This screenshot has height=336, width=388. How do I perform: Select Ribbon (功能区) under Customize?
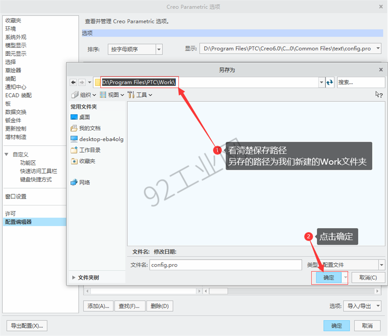28,163
